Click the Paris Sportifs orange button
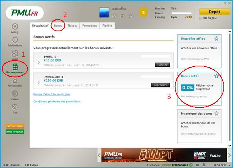233x168 pixels. click(x=15, y=126)
